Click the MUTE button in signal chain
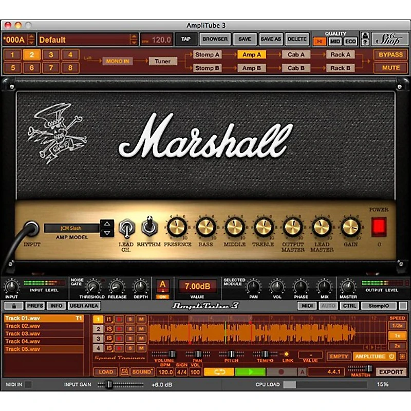The width and height of the screenshot is (411, 411). pos(390,68)
